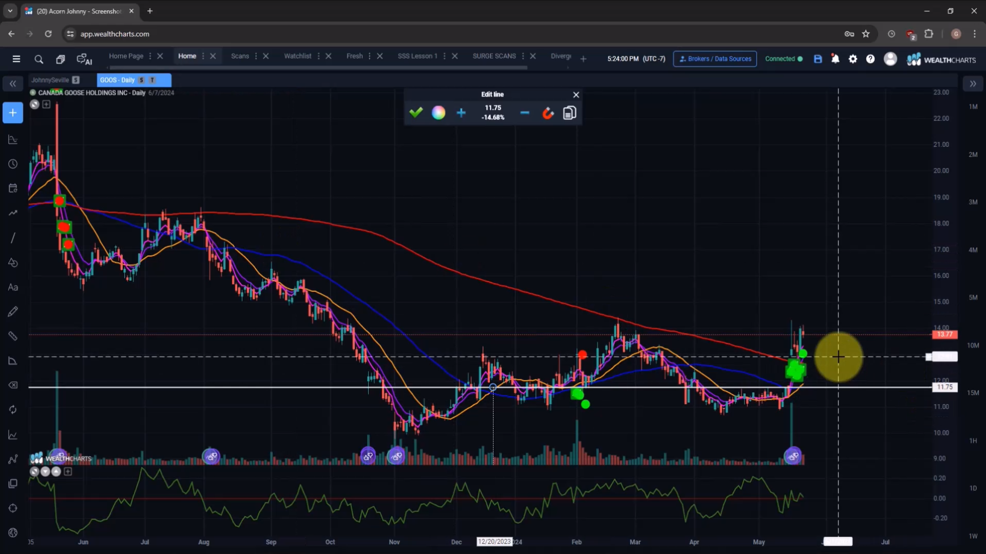The height and width of the screenshot is (554, 986).
Task: Click the eraser delete-drawings tool
Action: pyautogui.click(x=13, y=385)
